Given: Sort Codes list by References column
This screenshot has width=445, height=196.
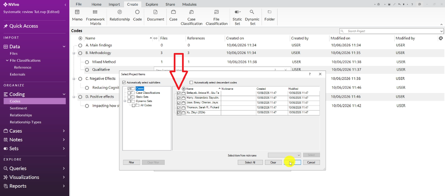Looking at the screenshot, I should click(196, 38).
